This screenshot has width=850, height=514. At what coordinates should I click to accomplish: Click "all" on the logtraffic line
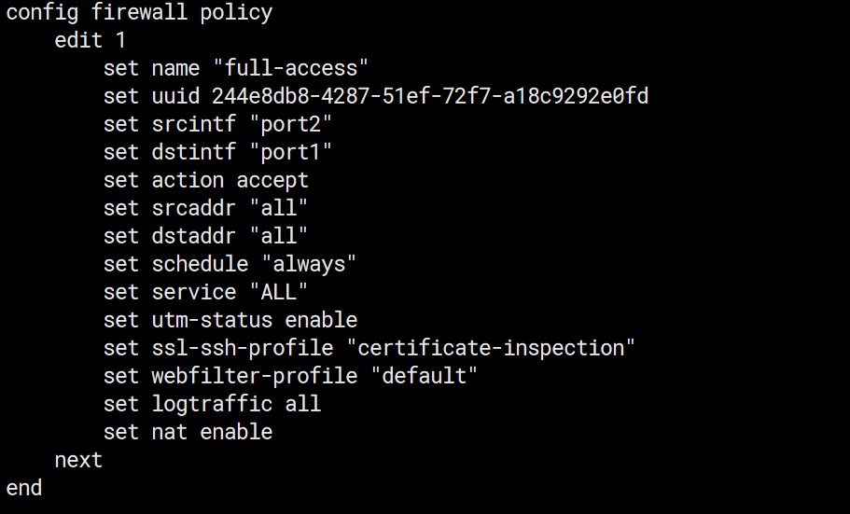point(303,404)
